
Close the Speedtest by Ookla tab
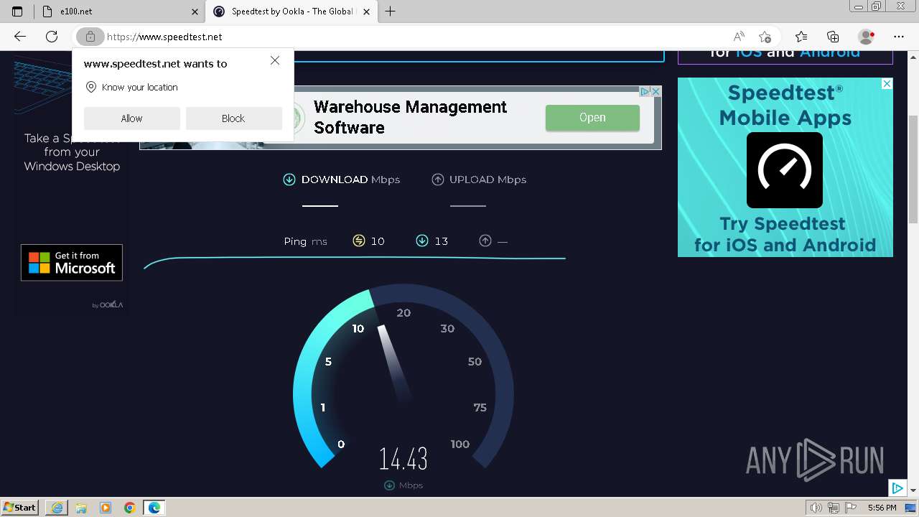(366, 11)
